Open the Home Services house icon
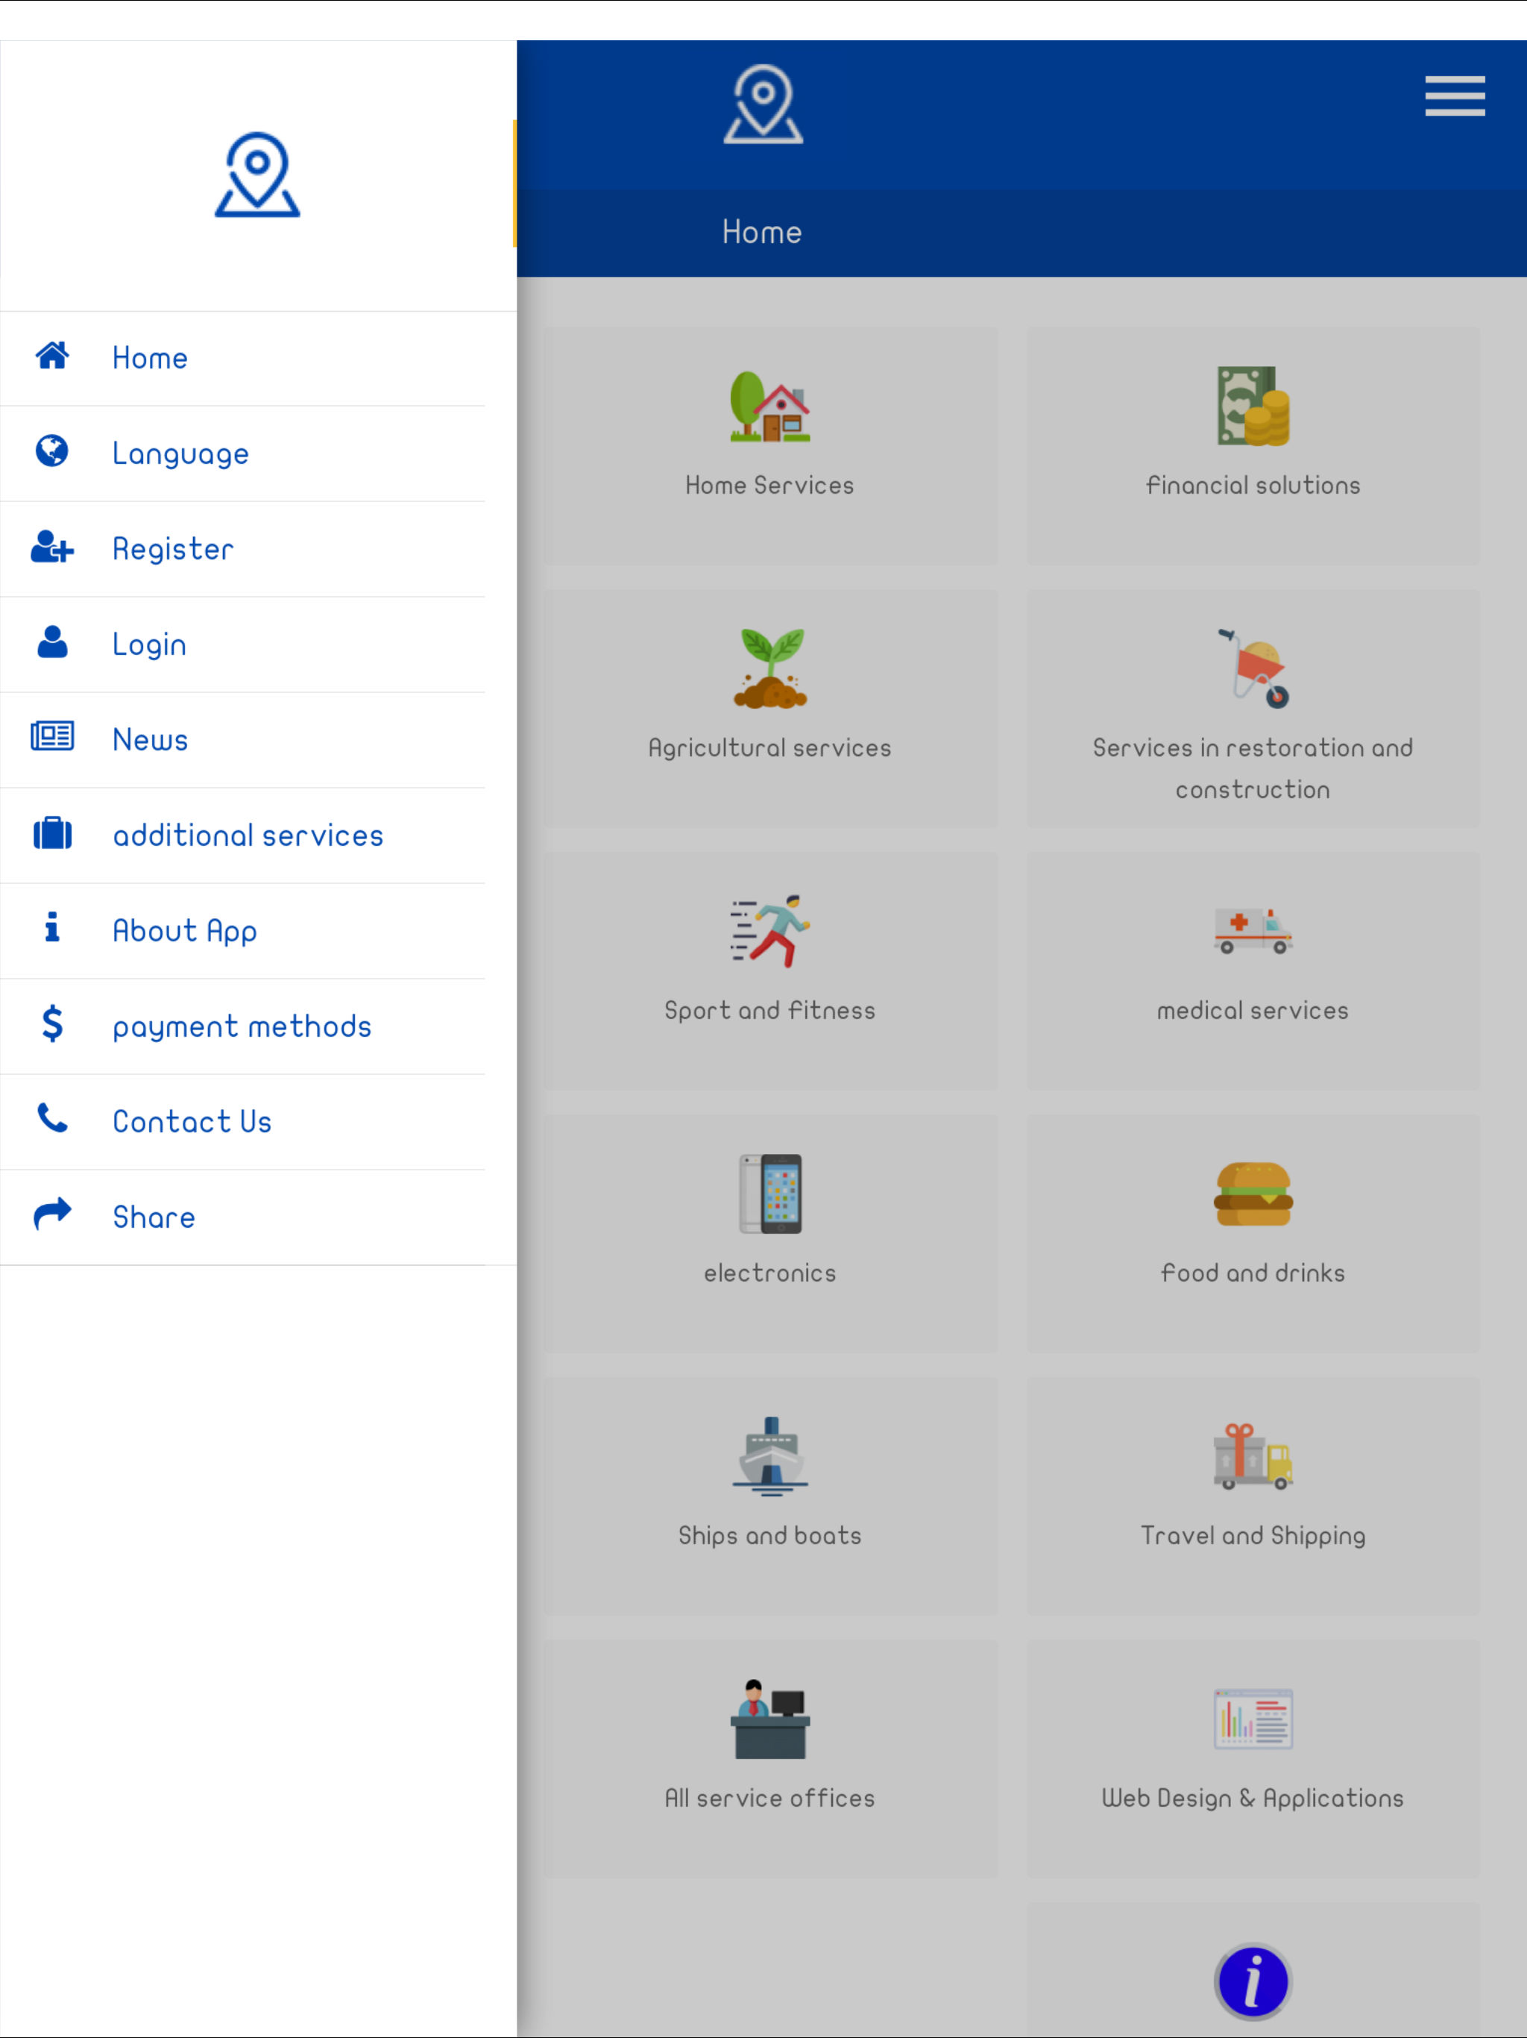Screen dimensions: 1527x2038 [770, 407]
